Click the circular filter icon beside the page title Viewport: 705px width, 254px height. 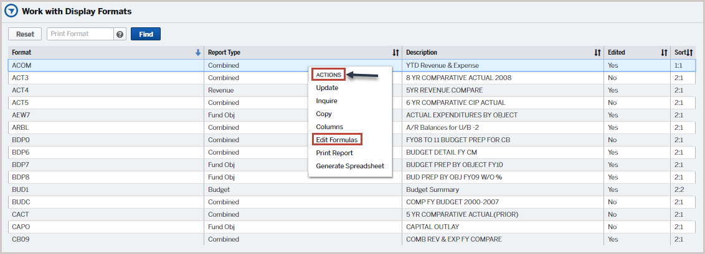(x=11, y=11)
